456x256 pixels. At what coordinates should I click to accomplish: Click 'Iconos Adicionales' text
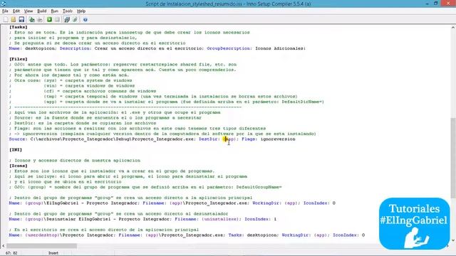pos(279,48)
